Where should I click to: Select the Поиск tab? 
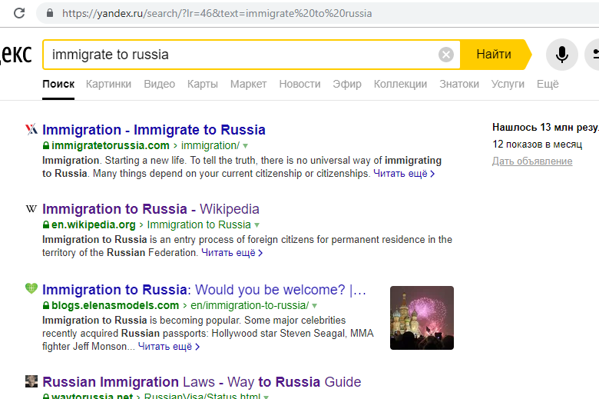pyautogui.click(x=58, y=84)
